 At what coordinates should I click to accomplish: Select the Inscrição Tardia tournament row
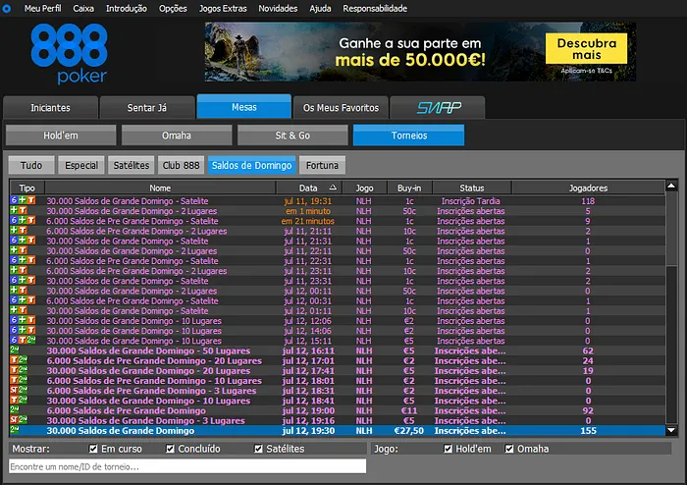pos(338,200)
